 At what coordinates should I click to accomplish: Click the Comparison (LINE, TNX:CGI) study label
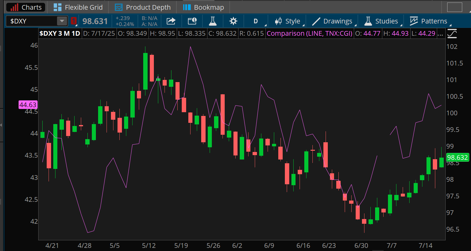[310, 33]
